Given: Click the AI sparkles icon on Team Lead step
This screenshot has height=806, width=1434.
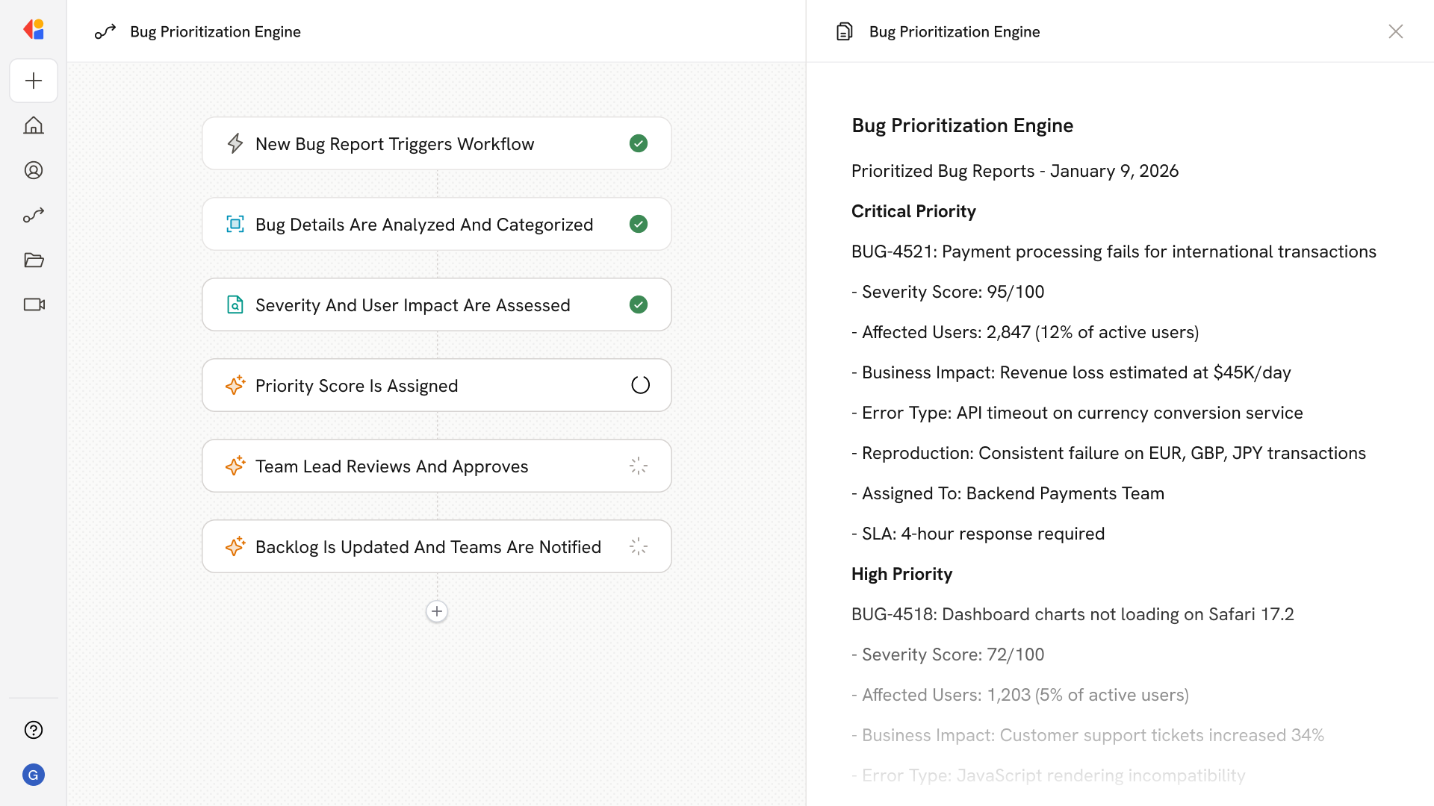Looking at the screenshot, I should 235,466.
